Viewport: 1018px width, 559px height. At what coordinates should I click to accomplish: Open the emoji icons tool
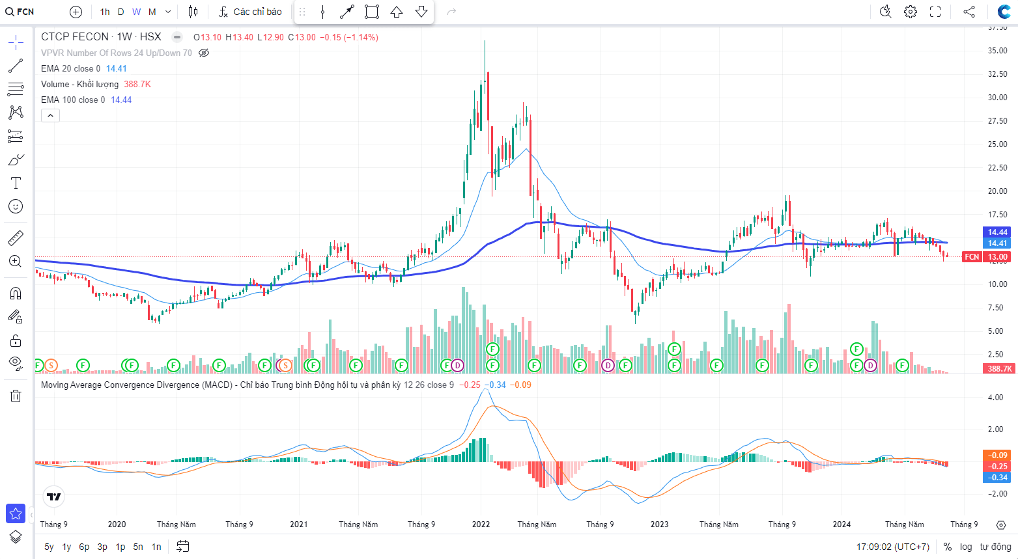click(x=16, y=206)
